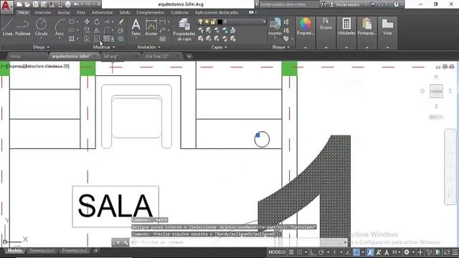Open the Utilidades calculator panel
This screenshot has height=258, width=459.
click(346, 27)
